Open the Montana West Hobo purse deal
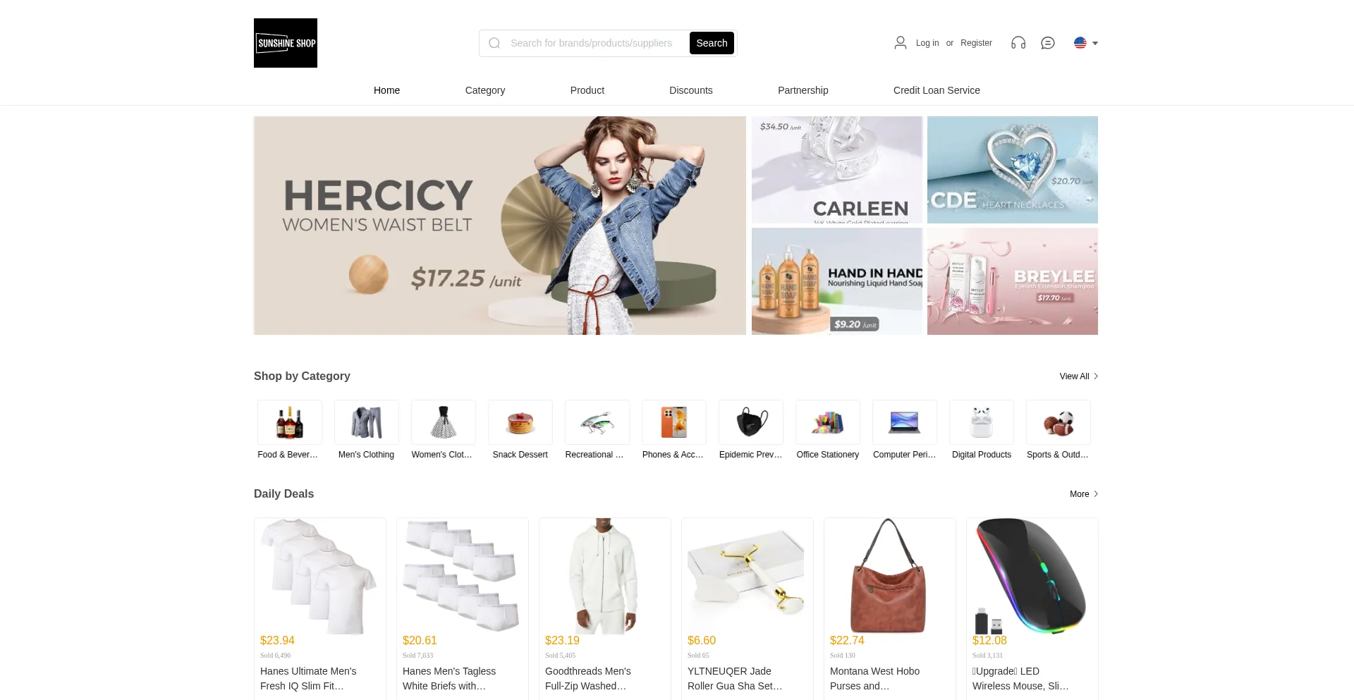This screenshot has width=1354, height=700. pyautogui.click(x=890, y=608)
